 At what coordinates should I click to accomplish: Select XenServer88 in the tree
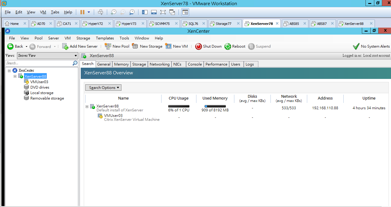(x=35, y=76)
